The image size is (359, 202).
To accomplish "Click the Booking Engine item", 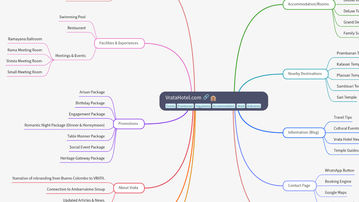I will coord(338,181).
